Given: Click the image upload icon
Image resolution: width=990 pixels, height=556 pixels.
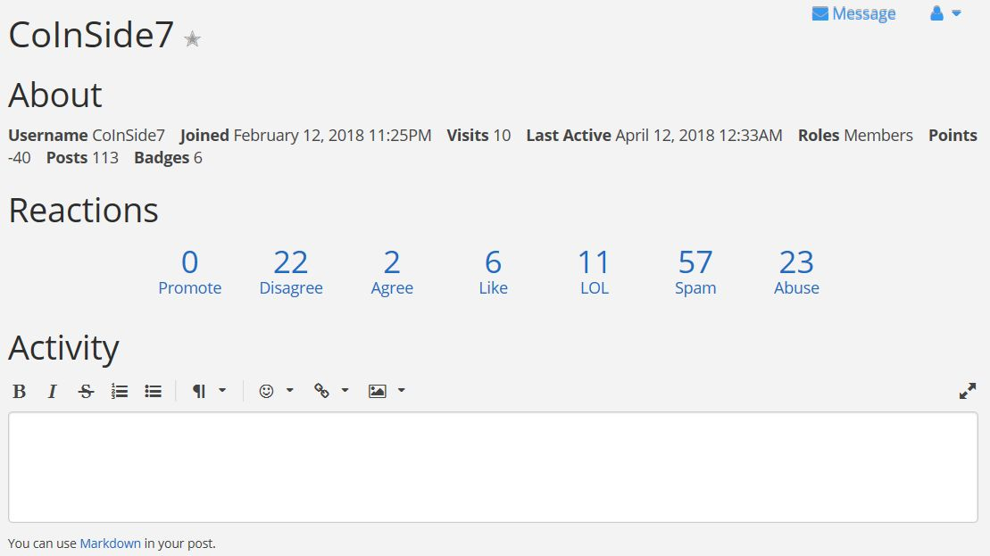Looking at the screenshot, I should (x=377, y=391).
